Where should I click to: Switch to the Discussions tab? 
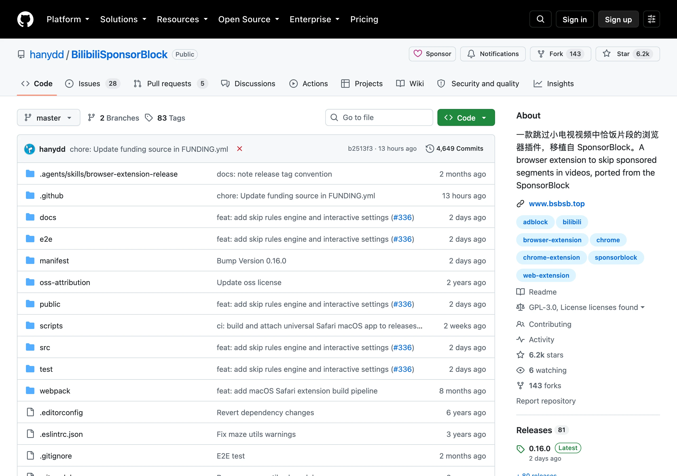pyautogui.click(x=248, y=84)
